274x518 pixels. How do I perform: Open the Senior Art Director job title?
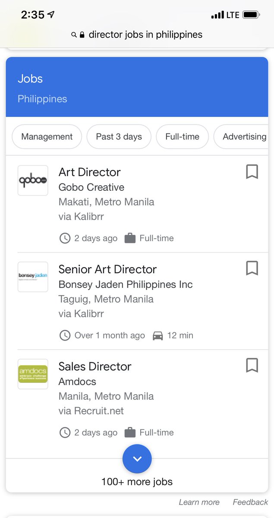107,269
